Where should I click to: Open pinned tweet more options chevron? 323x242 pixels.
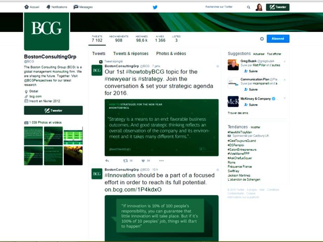[218, 66]
